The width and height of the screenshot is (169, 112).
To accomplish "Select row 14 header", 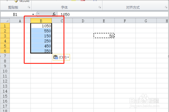I will pyautogui.click(x=5, y=91).
